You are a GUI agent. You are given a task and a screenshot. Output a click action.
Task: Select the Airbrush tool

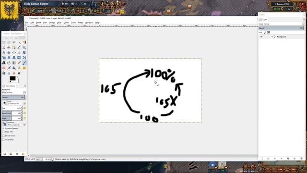click(x=9, y=68)
